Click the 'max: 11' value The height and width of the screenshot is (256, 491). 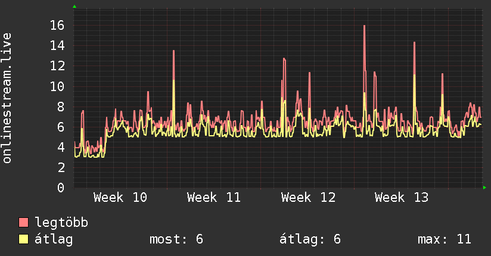click(x=445, y=239)
